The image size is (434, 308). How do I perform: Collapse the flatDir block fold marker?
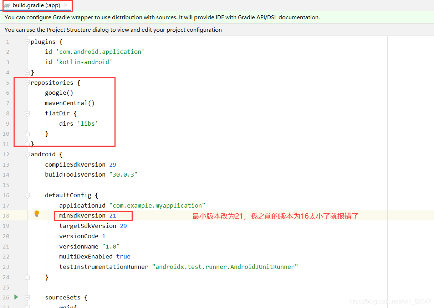(27, 113)
